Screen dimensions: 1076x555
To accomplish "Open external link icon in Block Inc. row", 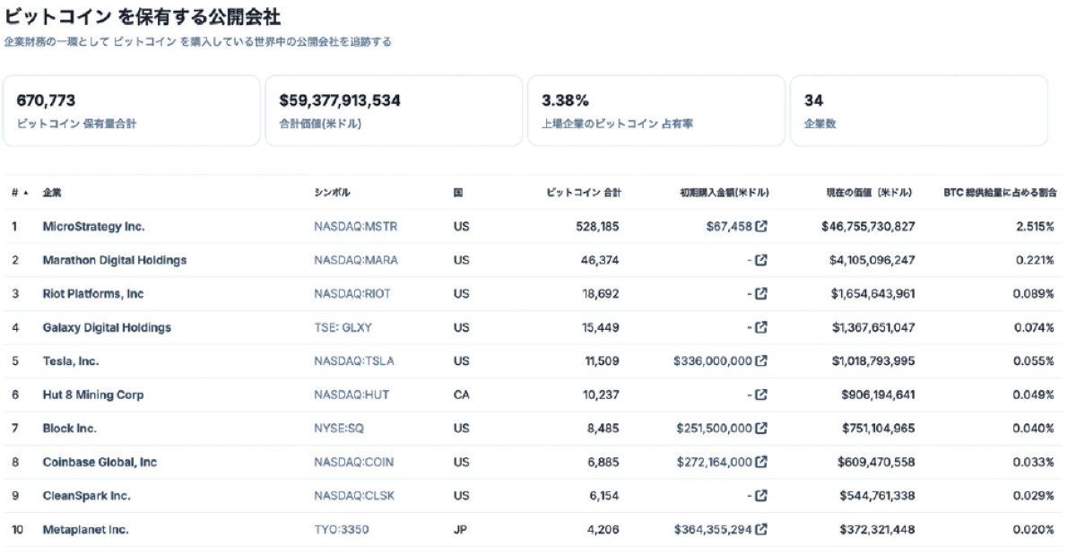I will [761, 429].
